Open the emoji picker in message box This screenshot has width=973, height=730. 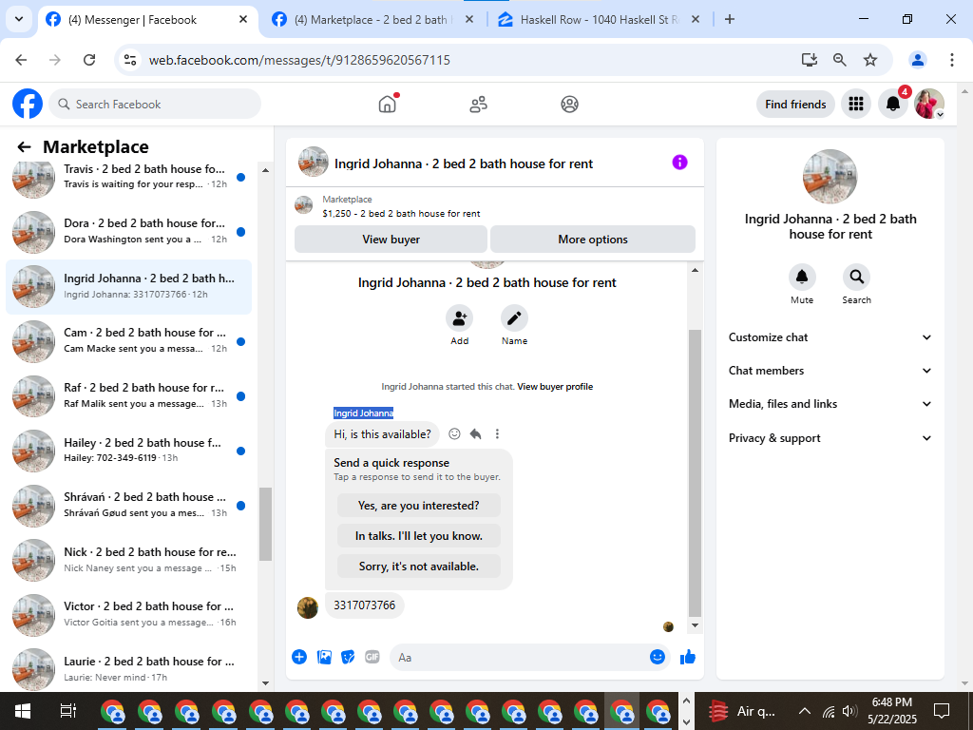pyautogui.click(x=658, y=657)
